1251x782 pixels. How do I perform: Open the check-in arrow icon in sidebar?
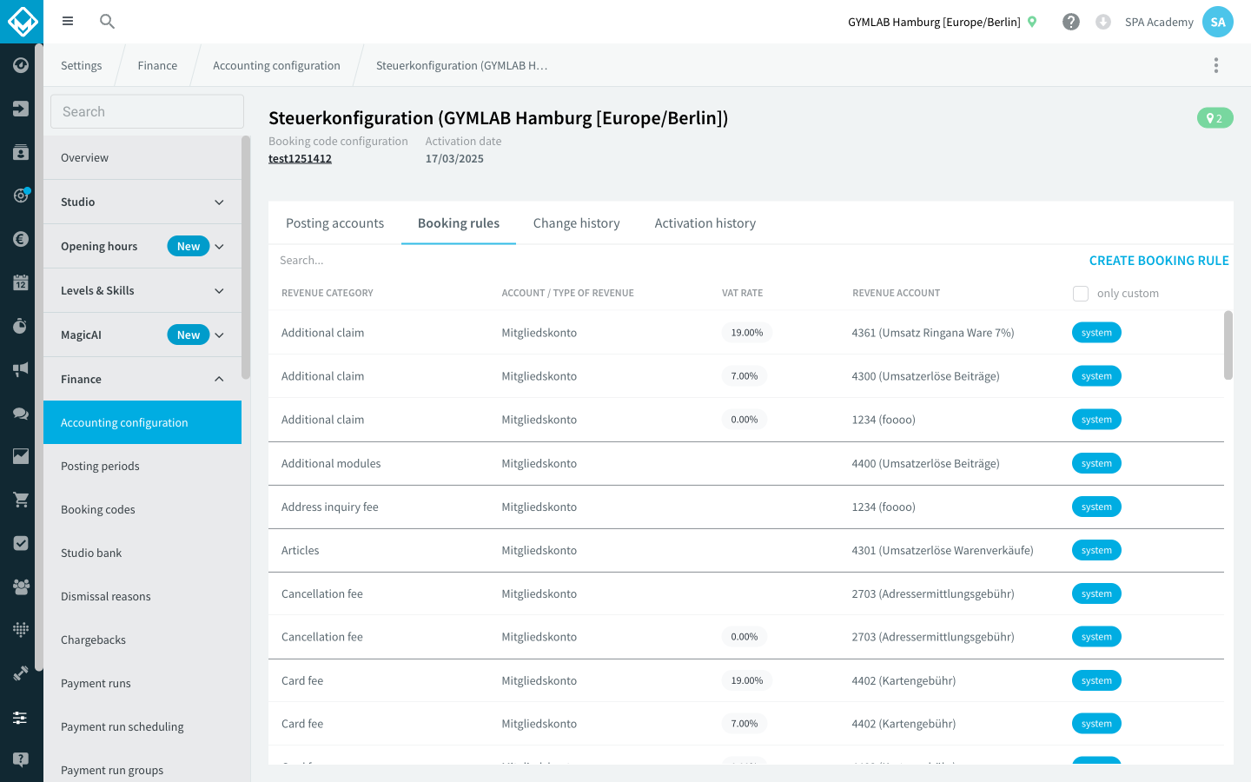click(21, 109)
